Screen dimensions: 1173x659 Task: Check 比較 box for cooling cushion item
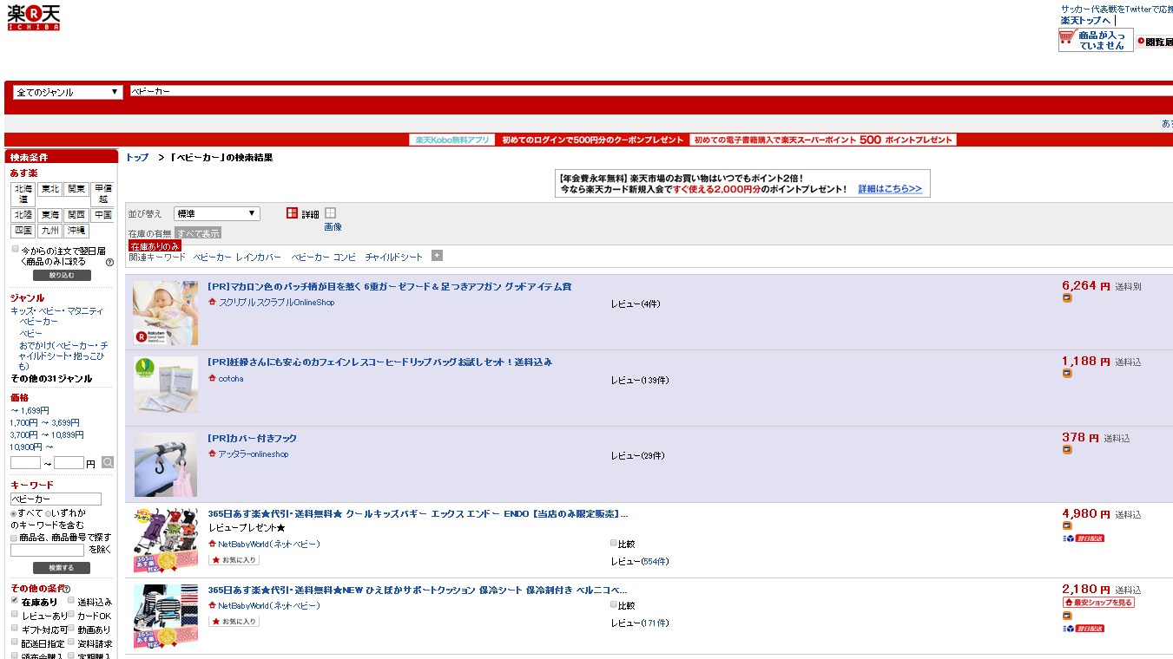(613, 604)
